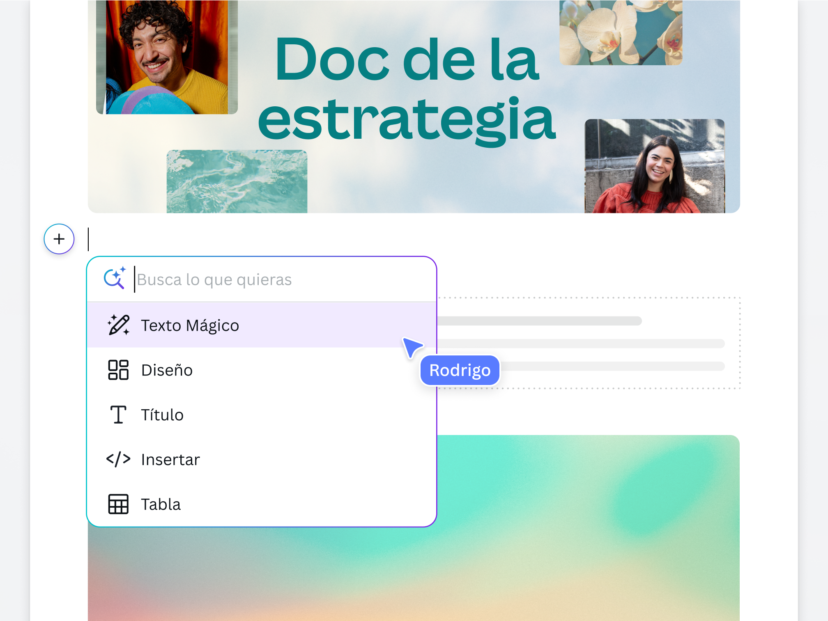Pick the Insertar menu option
Screen dimensions: 828x621
(170, 459)
